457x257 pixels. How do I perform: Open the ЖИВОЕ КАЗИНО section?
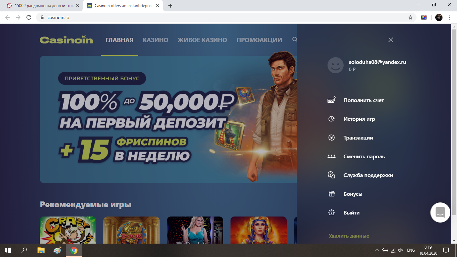[202, 40]
